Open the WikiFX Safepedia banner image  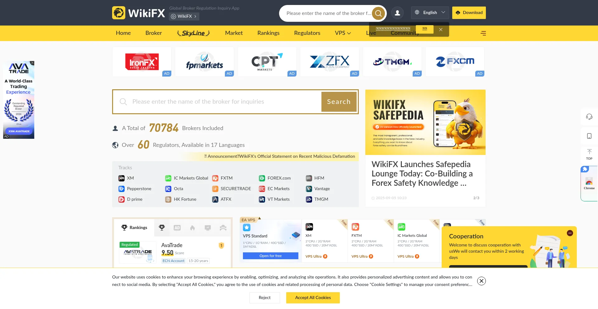click(x=425, y=122)
